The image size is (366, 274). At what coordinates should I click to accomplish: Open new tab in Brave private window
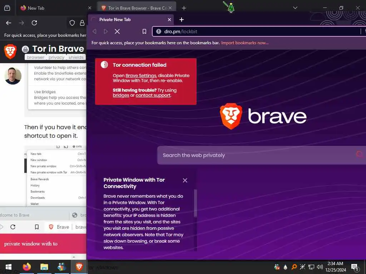tap(181, 20)
